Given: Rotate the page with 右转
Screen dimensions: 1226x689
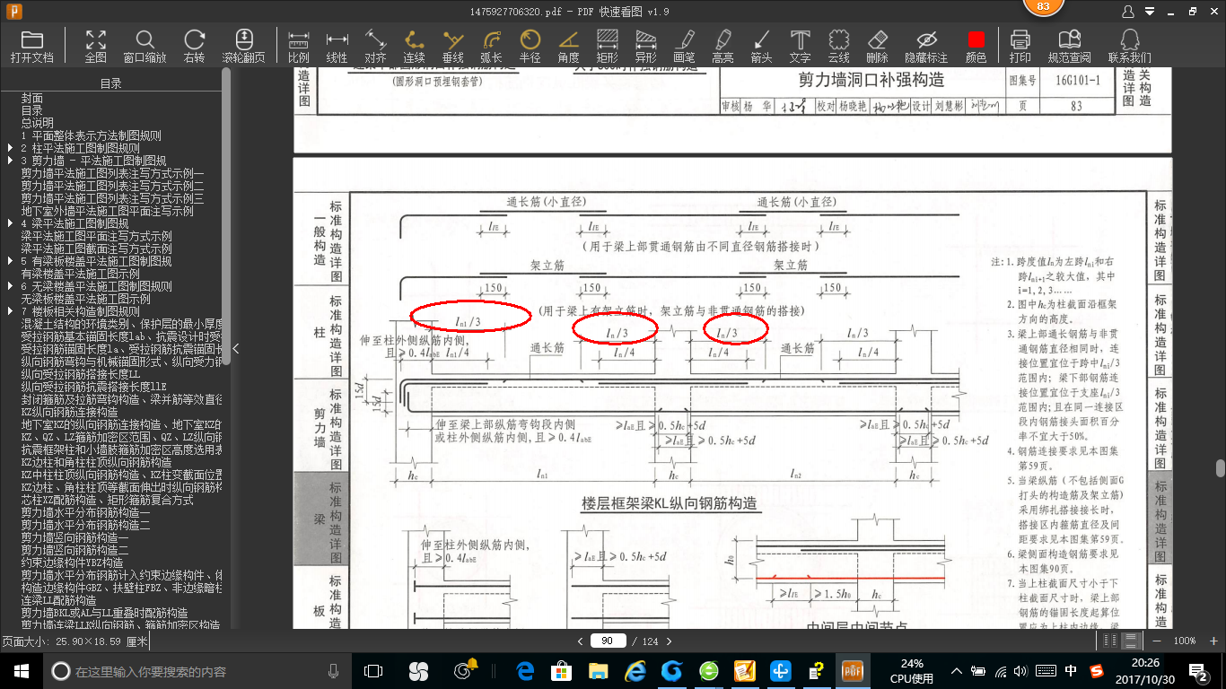Looking at the screenshot, I should 194,46.
